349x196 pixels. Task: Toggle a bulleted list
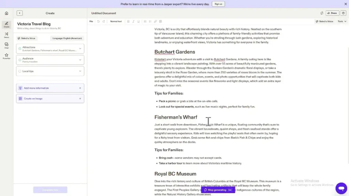(145, 21)
